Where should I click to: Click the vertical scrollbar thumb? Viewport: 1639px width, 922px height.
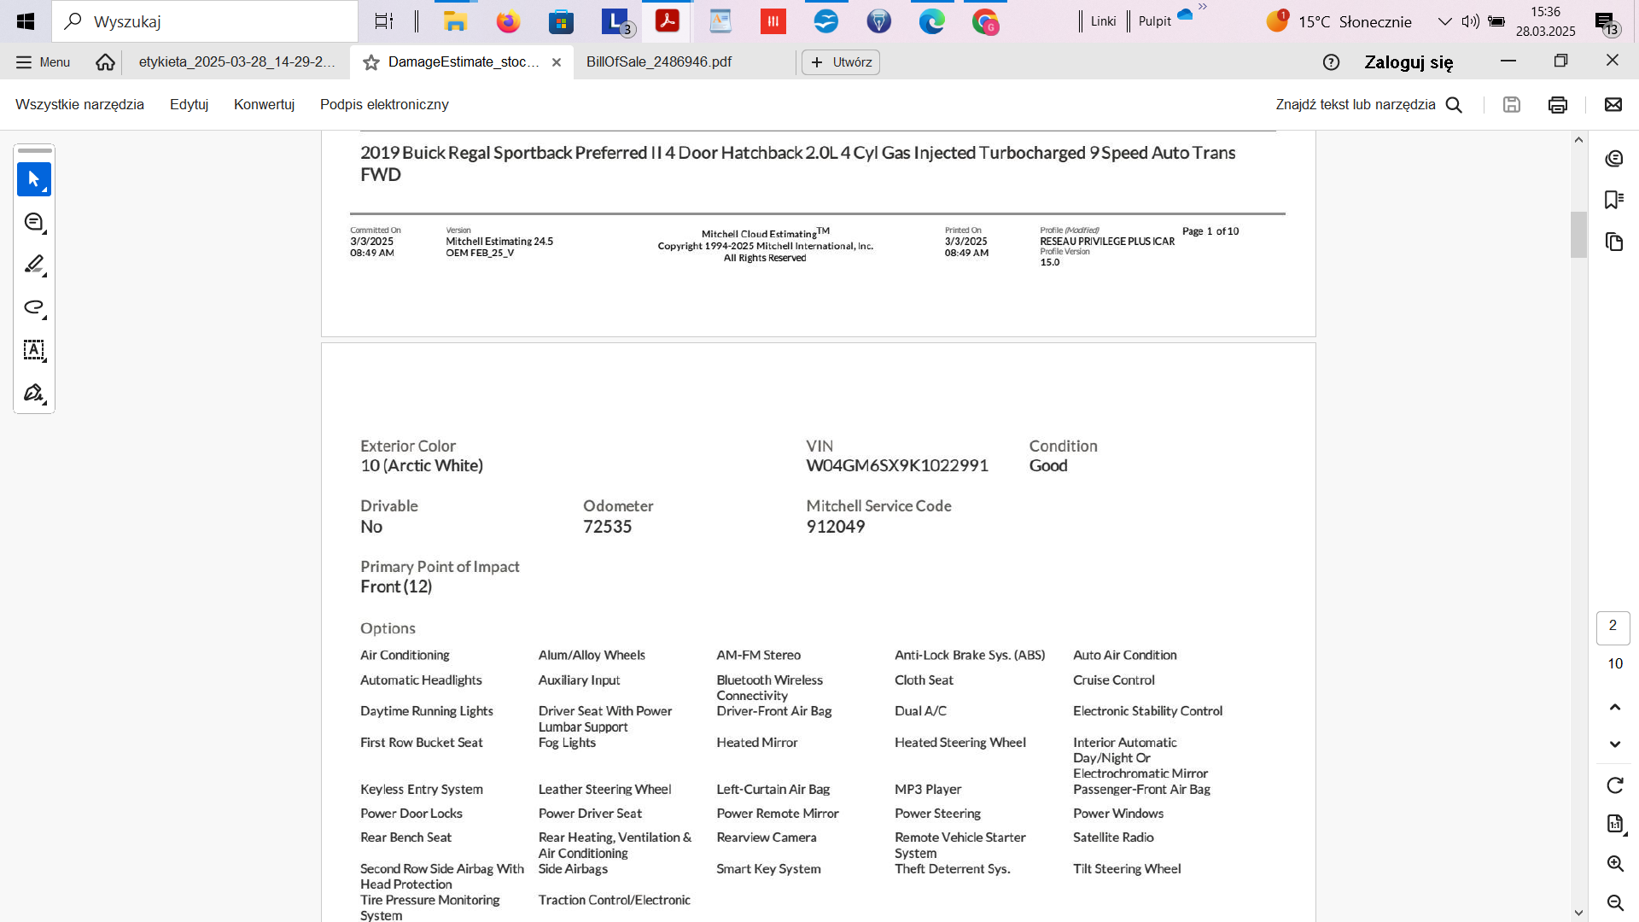tap(1578, 234)
